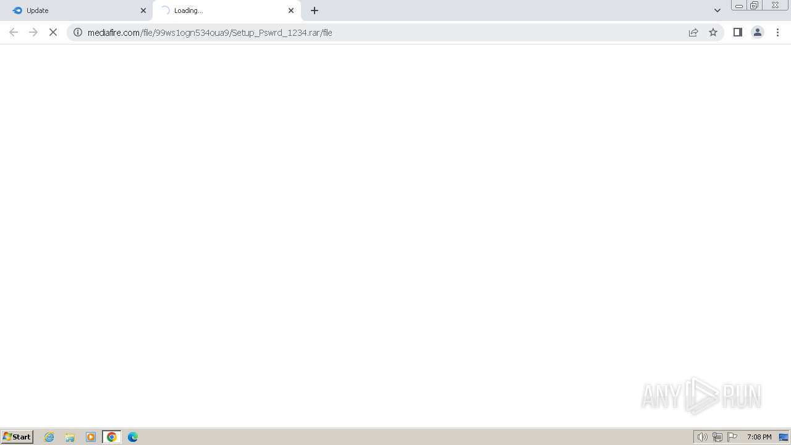Screen dimensions: 791x445
Task: View site information icon
Action: (x=78, y=32)
